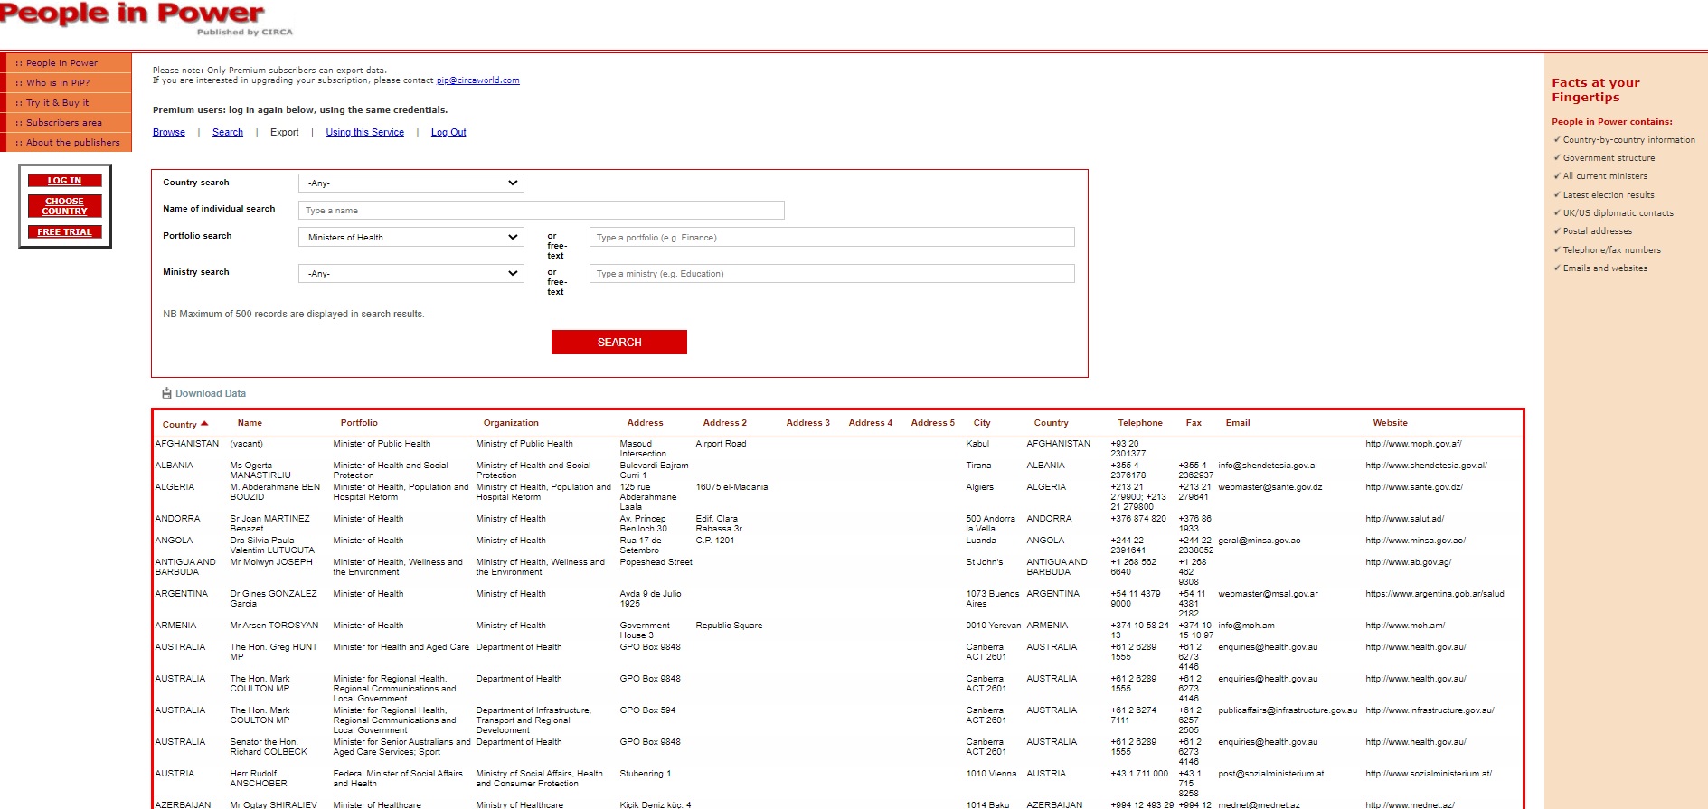Click the Download Data link text

(211, 393)
